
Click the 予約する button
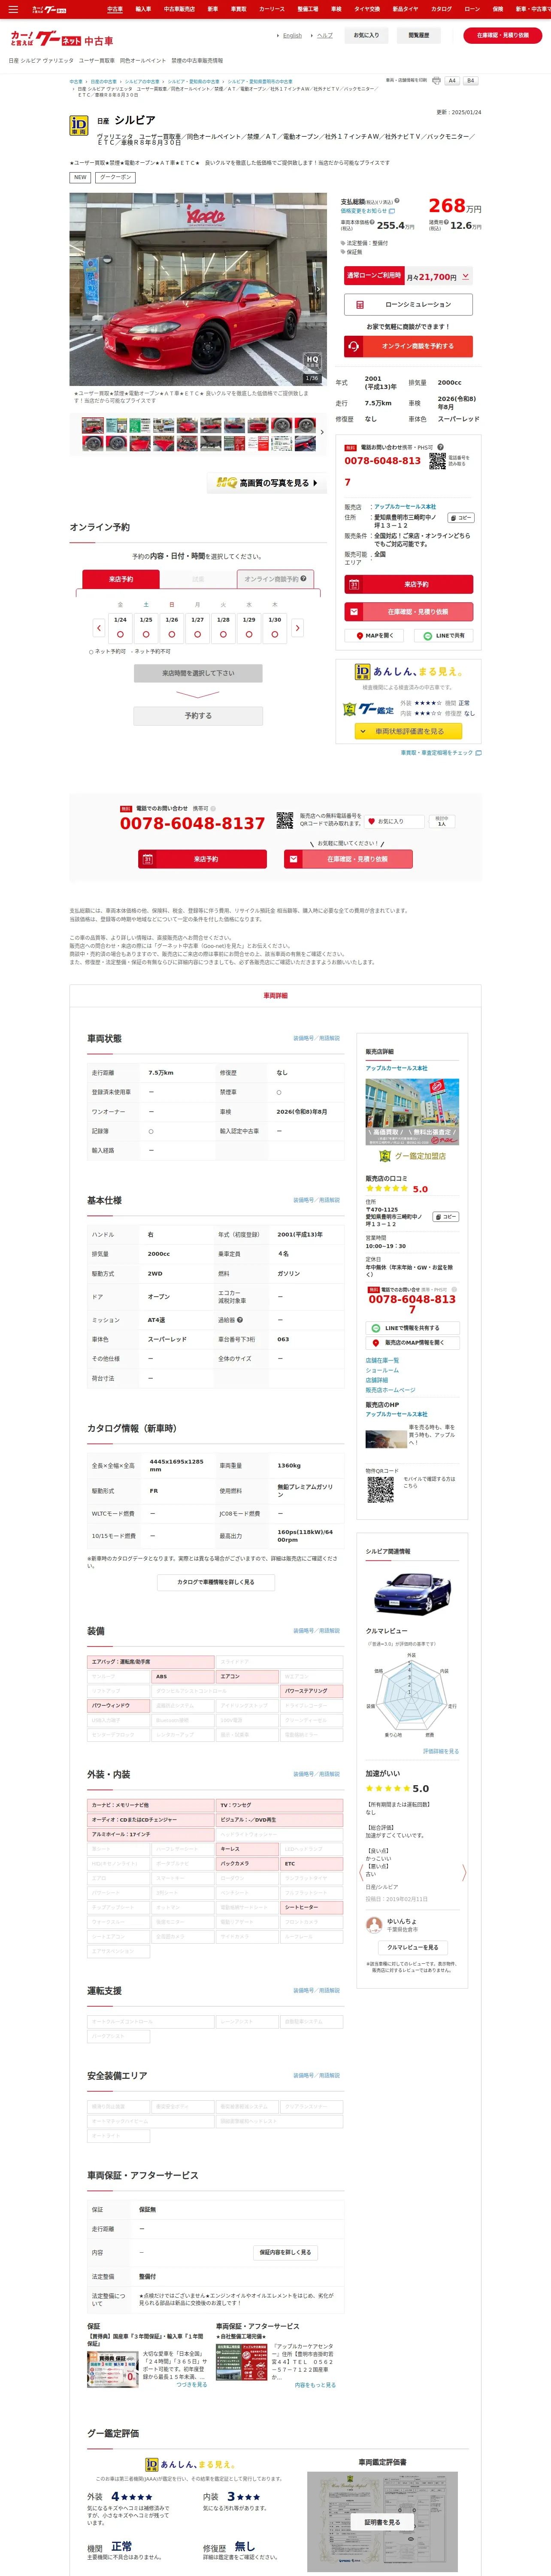click(198, 716)
